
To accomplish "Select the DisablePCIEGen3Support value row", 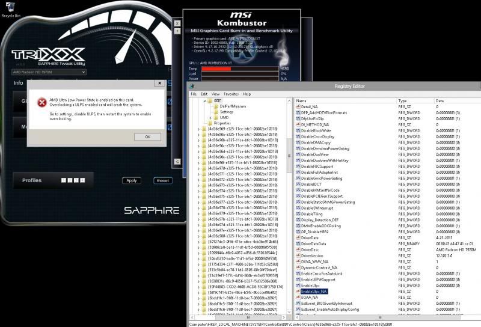I will tap(388, 196).
